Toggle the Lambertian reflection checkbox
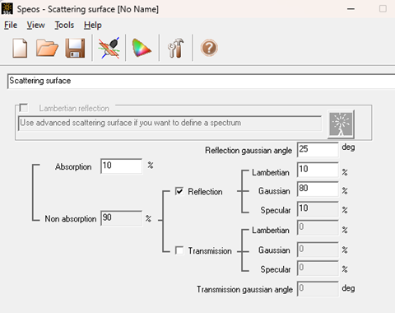This screenshot has height=313, width=395. pos(24,108)
